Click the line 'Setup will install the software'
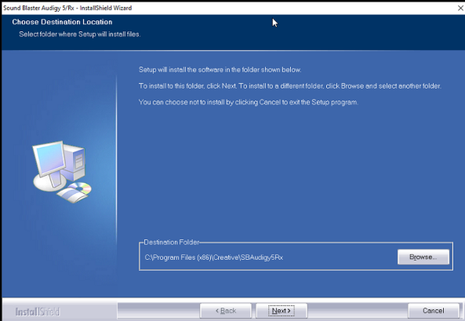 (220, 70)
